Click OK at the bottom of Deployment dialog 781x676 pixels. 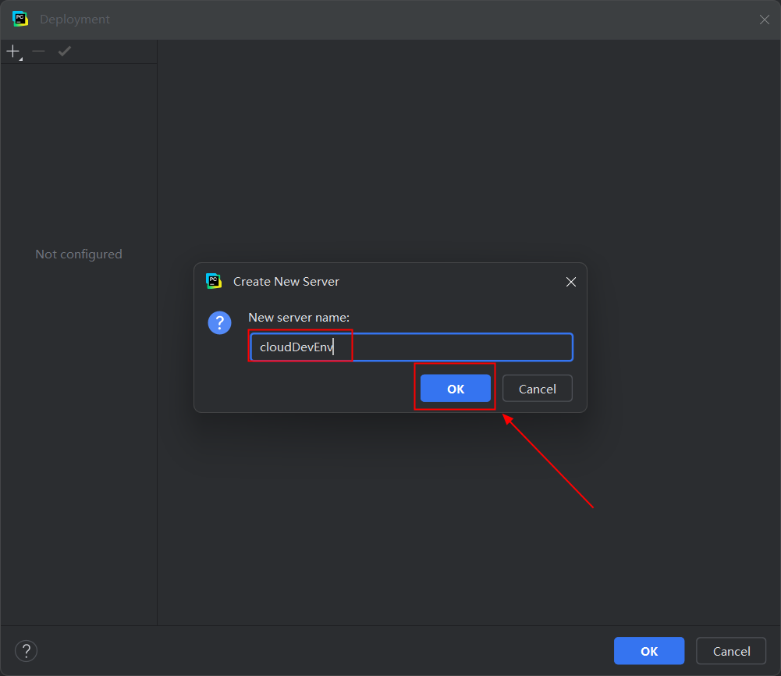[x=648, y=650]
